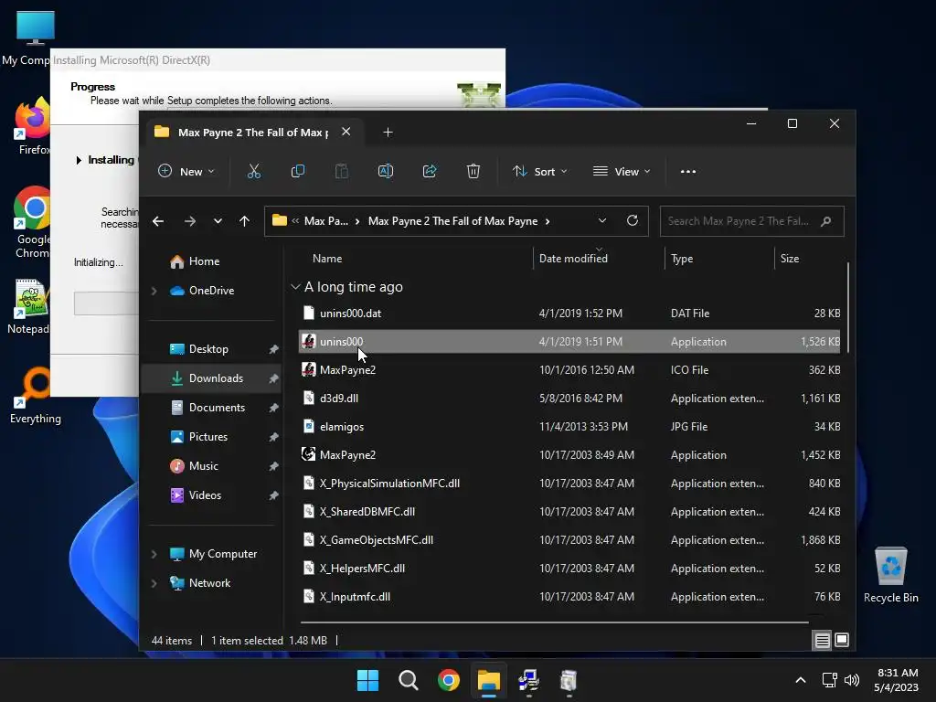Screen dimensions: 936x702
Task: Expand the Installing arrow in DirectX window
Action: tap(79, 160)
